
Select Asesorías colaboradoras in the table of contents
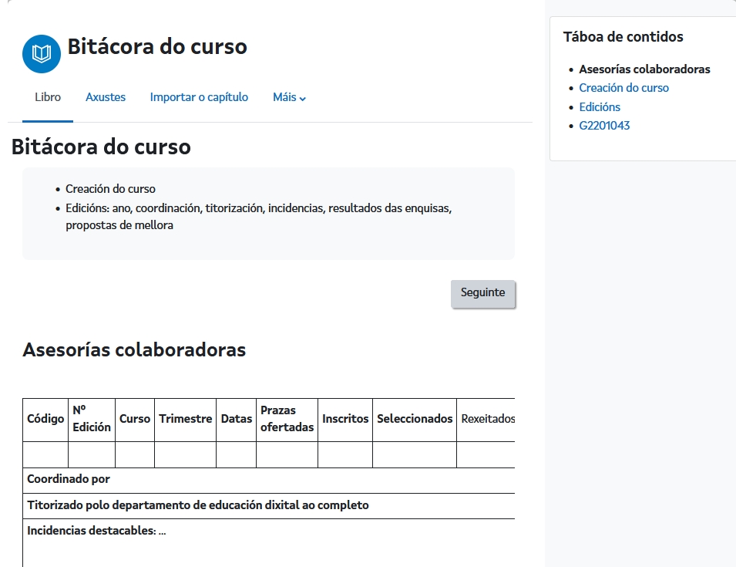[x=644, y=69]
